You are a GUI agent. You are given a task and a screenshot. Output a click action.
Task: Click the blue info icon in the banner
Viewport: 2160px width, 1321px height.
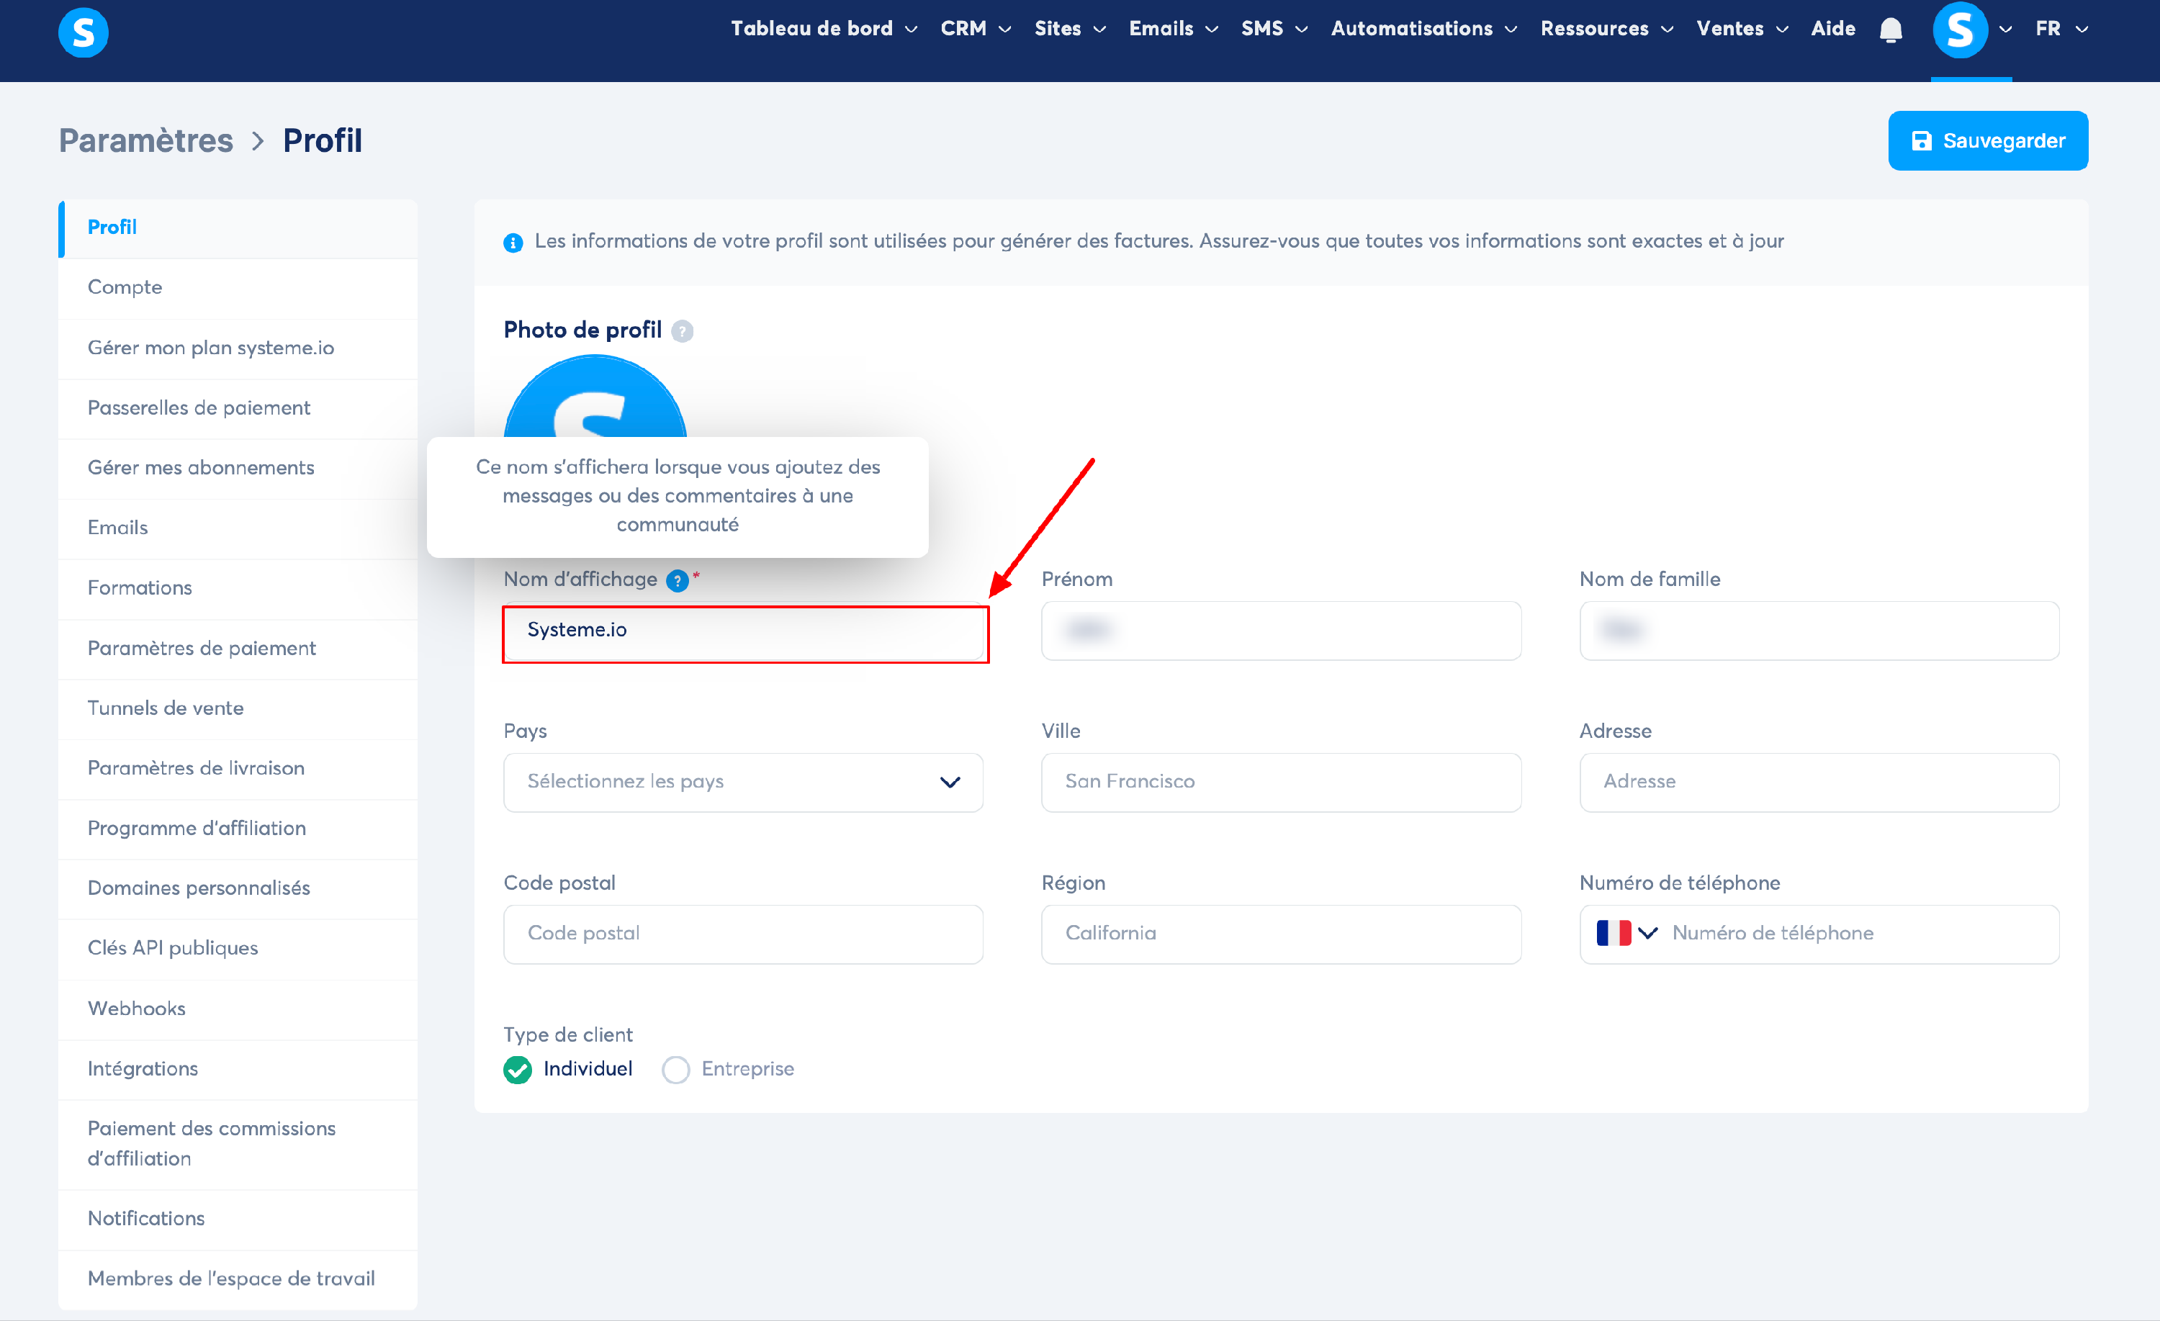tap(513, 243)
